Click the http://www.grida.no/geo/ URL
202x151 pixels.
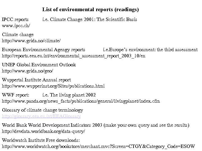[27, 71]
